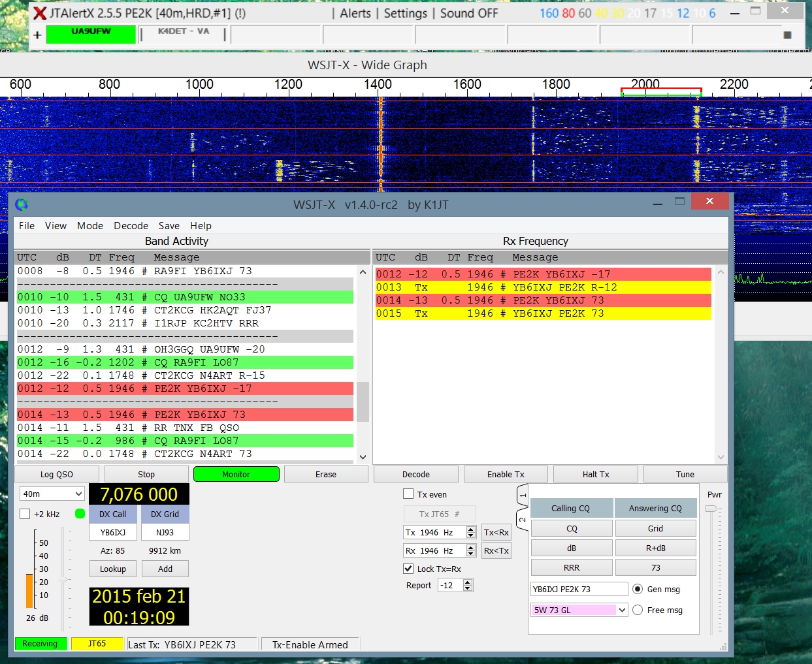Open the View menu
The image size is (812, 664).
pyautogui.click(x=56, y=225)
